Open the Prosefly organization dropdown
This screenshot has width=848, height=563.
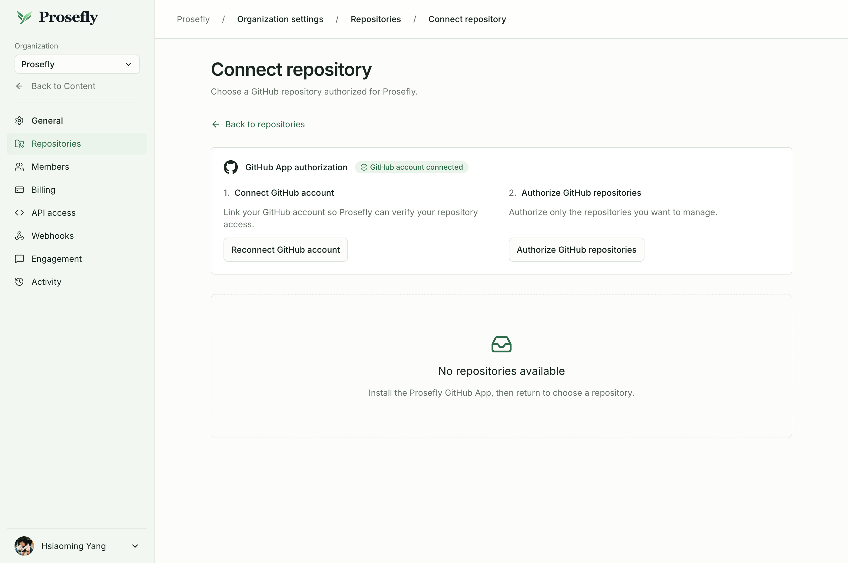(77, 64)
